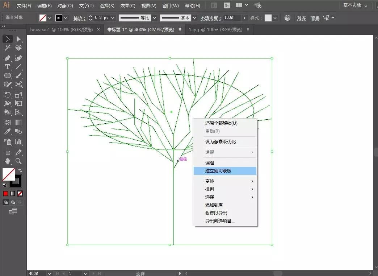Select the Rotate tool
378x276 pixels.
coord(8,94)
